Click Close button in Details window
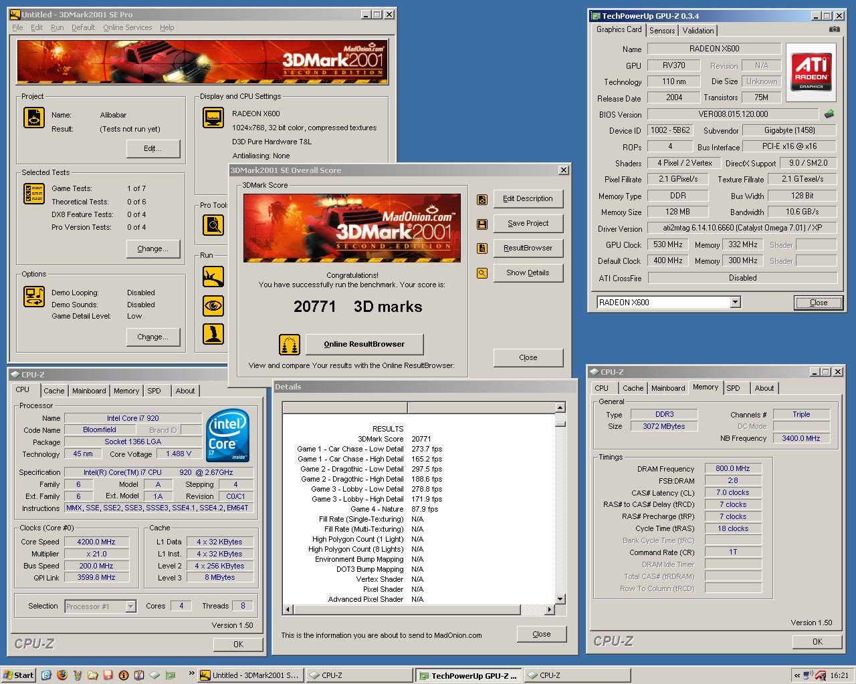Image resolution: width=856 pixels, height=684 pixels. pos(542,634)
